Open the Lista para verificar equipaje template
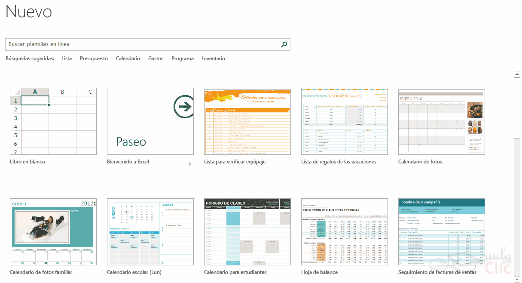The width and height of the screenshot is (522, 283). pyautogui.click(x=247, y=122)
